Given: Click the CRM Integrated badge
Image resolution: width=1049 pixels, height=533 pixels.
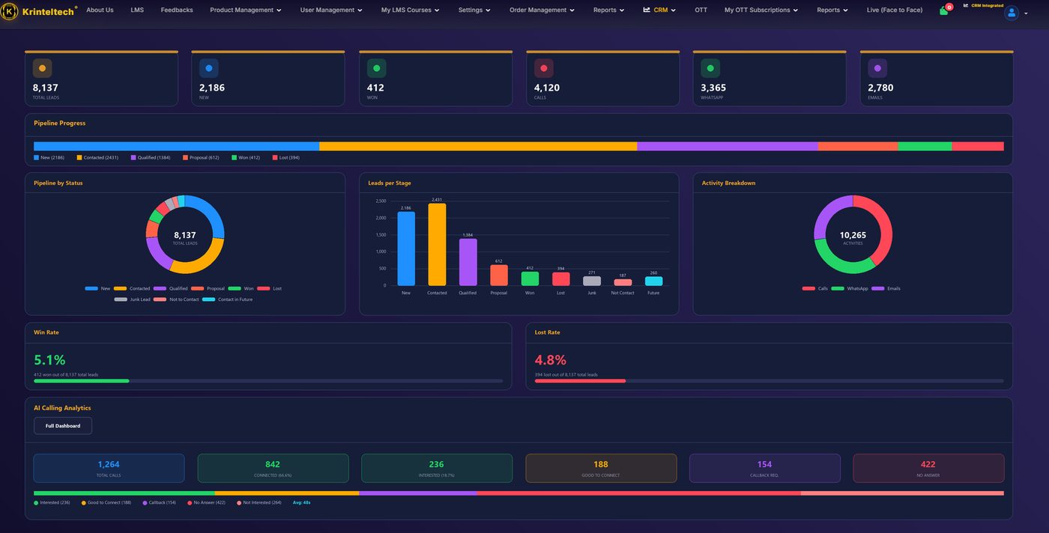Looking at the screenshot, I should (x=983, y=5).
